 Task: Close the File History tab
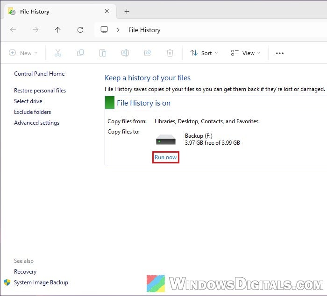[107, 11]
